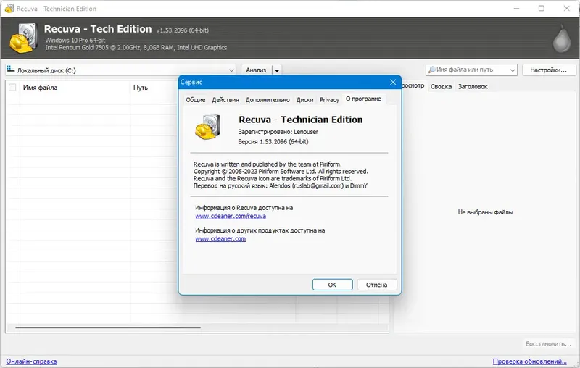Sort by the Путь column header
This screenshot has height=368, width=580.
coord(154,88)
